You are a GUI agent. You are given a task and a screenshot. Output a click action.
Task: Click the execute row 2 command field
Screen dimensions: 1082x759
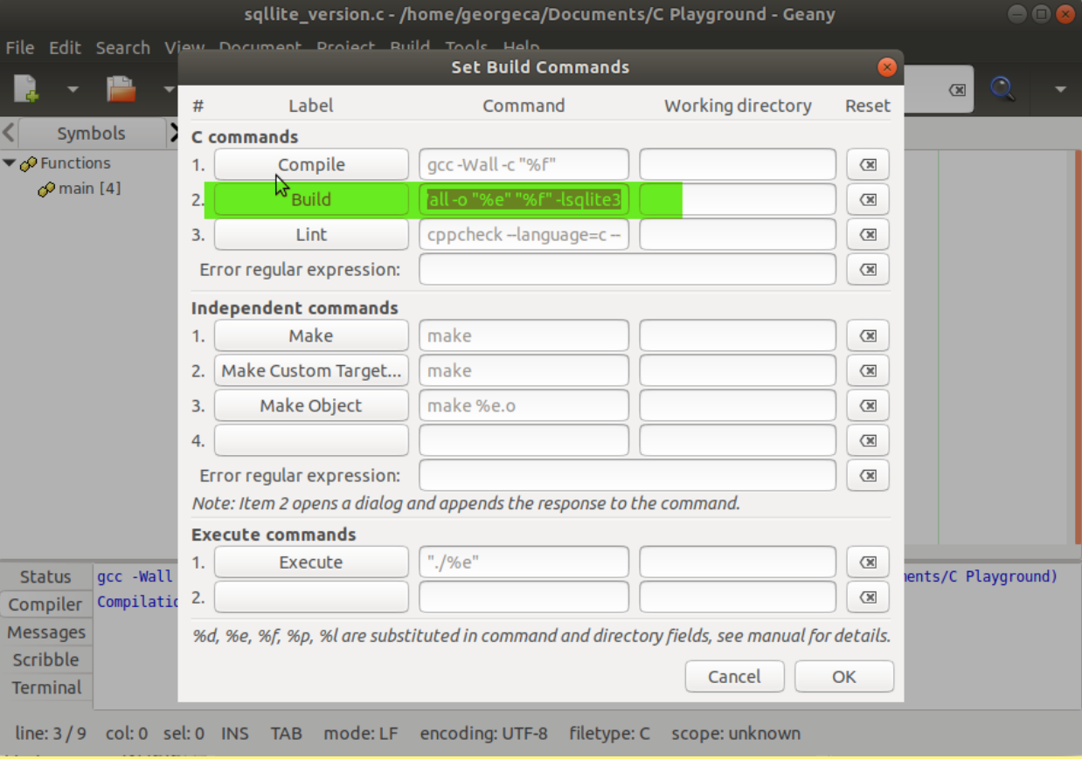coord(524,597)
